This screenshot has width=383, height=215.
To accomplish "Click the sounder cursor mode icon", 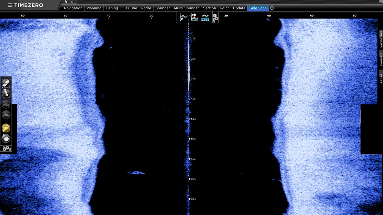I will (183, 18).
